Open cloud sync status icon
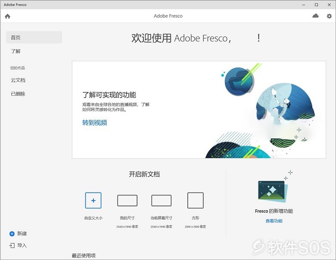 coord(315,16)
